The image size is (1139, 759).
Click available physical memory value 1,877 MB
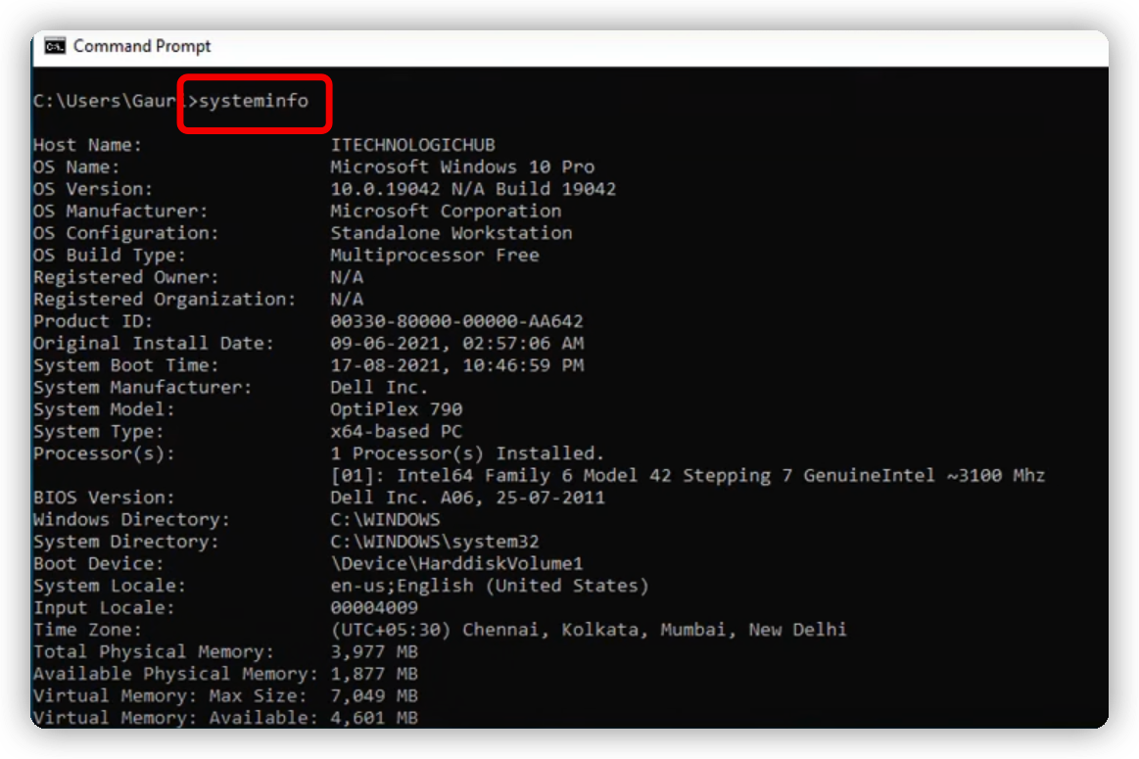pos(374,674)
